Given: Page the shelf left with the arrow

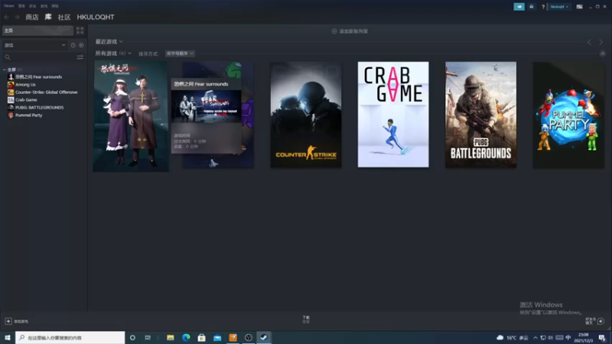Looking at the screenshot, I should pyautogui.click(x=589, y=42).
